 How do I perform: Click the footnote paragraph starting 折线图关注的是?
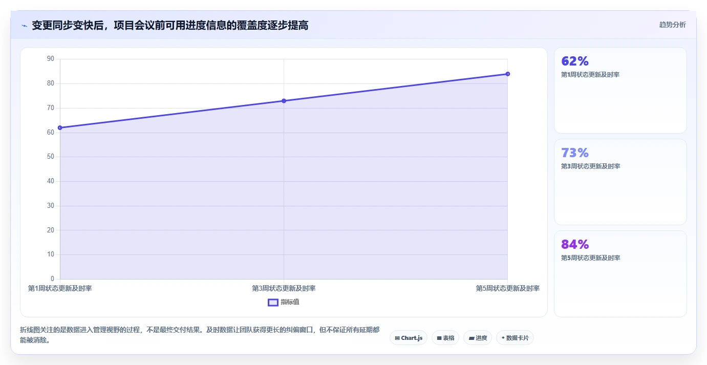[200, 335]
